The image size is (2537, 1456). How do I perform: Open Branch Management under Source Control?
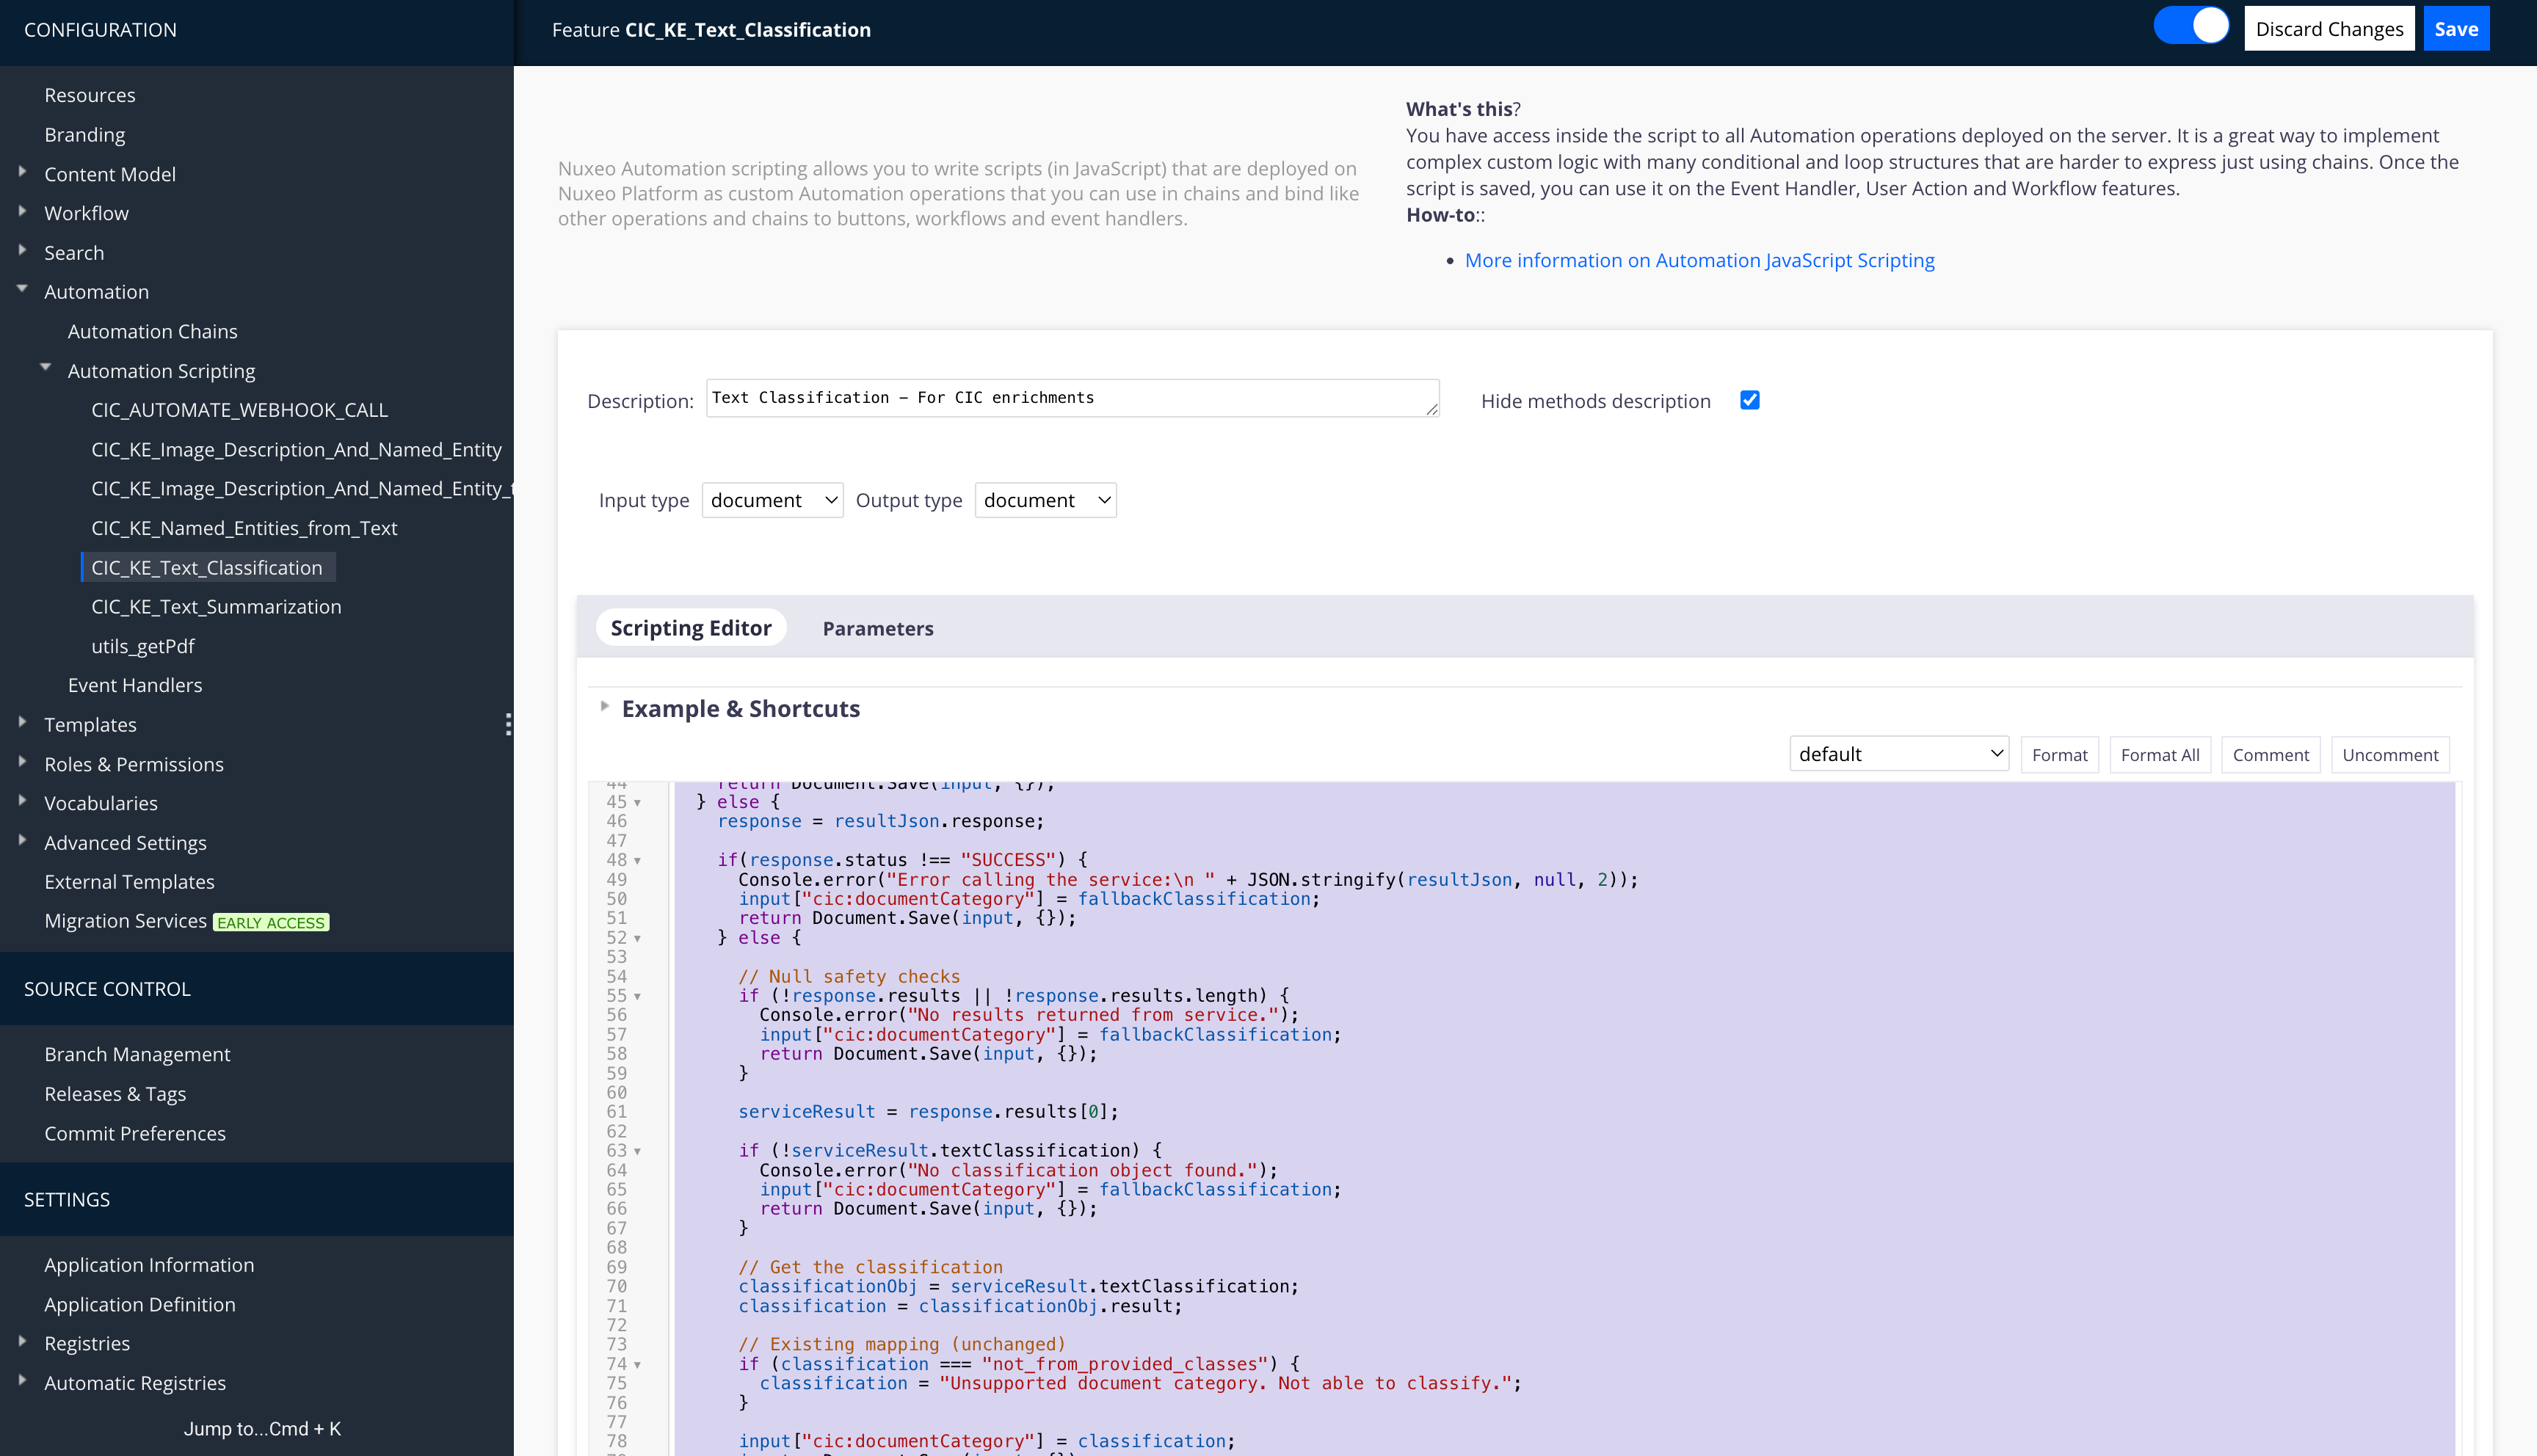(137, 1053)
